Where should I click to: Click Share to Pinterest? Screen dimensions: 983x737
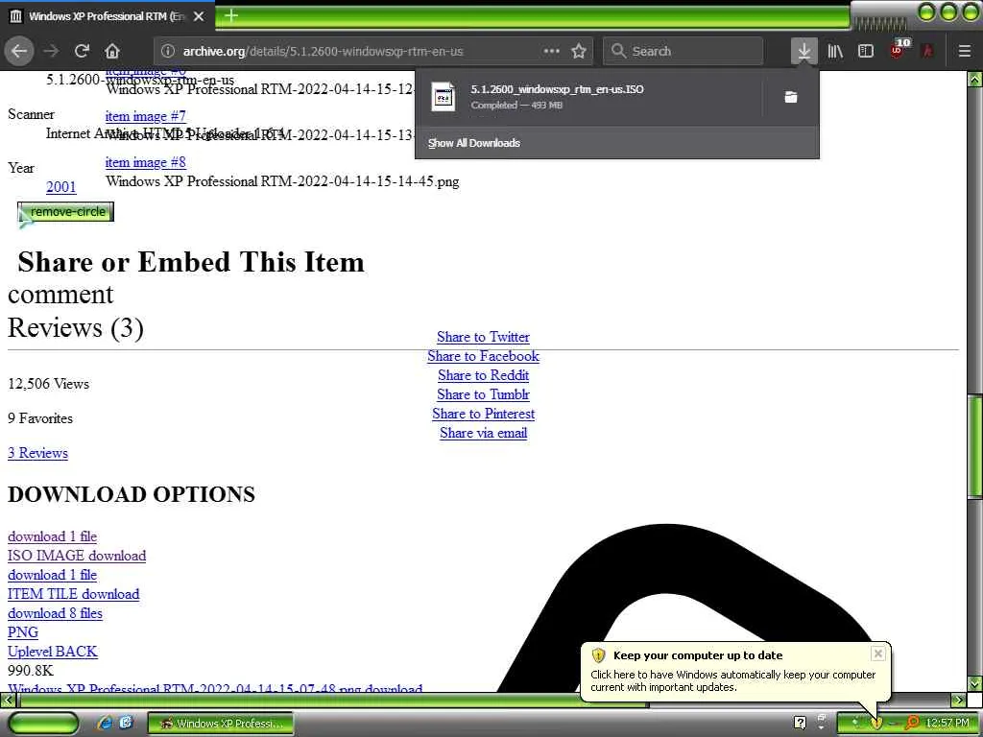tap(484, 414)
